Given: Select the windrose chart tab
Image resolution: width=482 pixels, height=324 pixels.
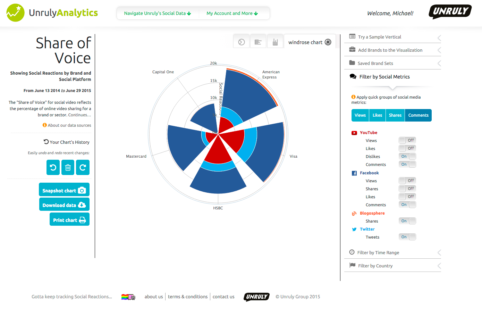Looking at the screenshot, I should pos(310,42).
